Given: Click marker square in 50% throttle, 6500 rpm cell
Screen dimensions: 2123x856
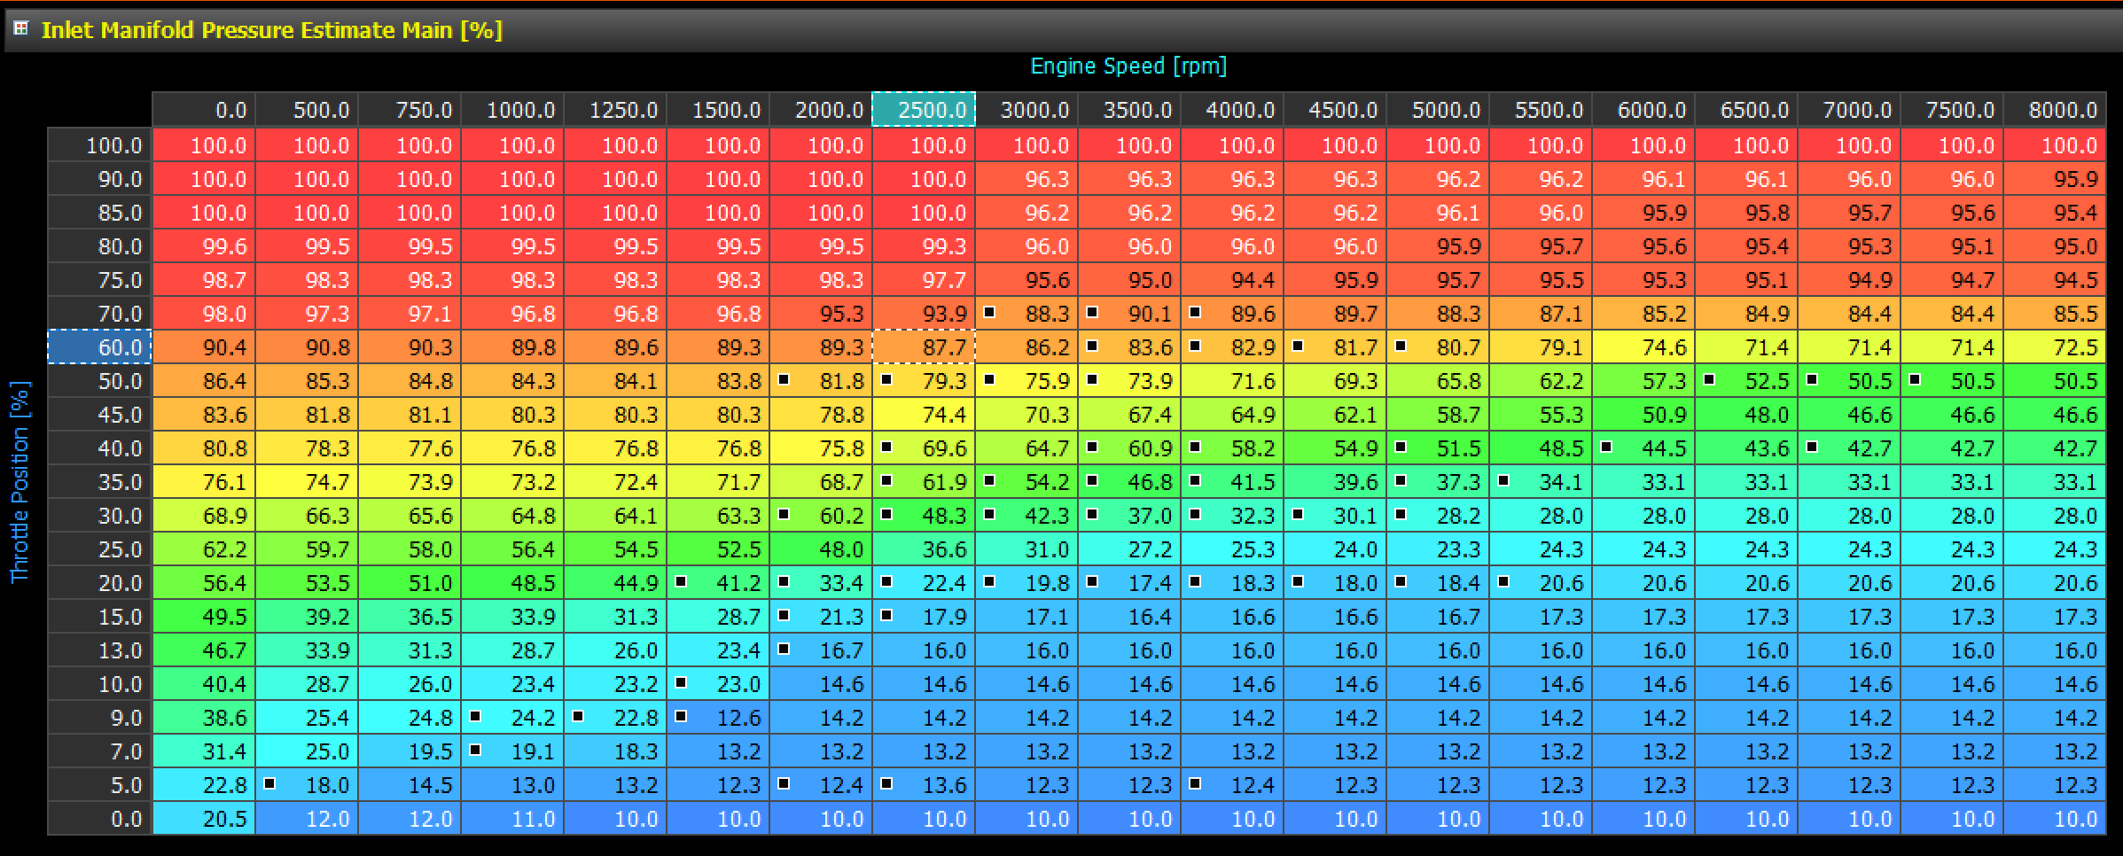Looking at the screenshot, I should (1709, 379).
